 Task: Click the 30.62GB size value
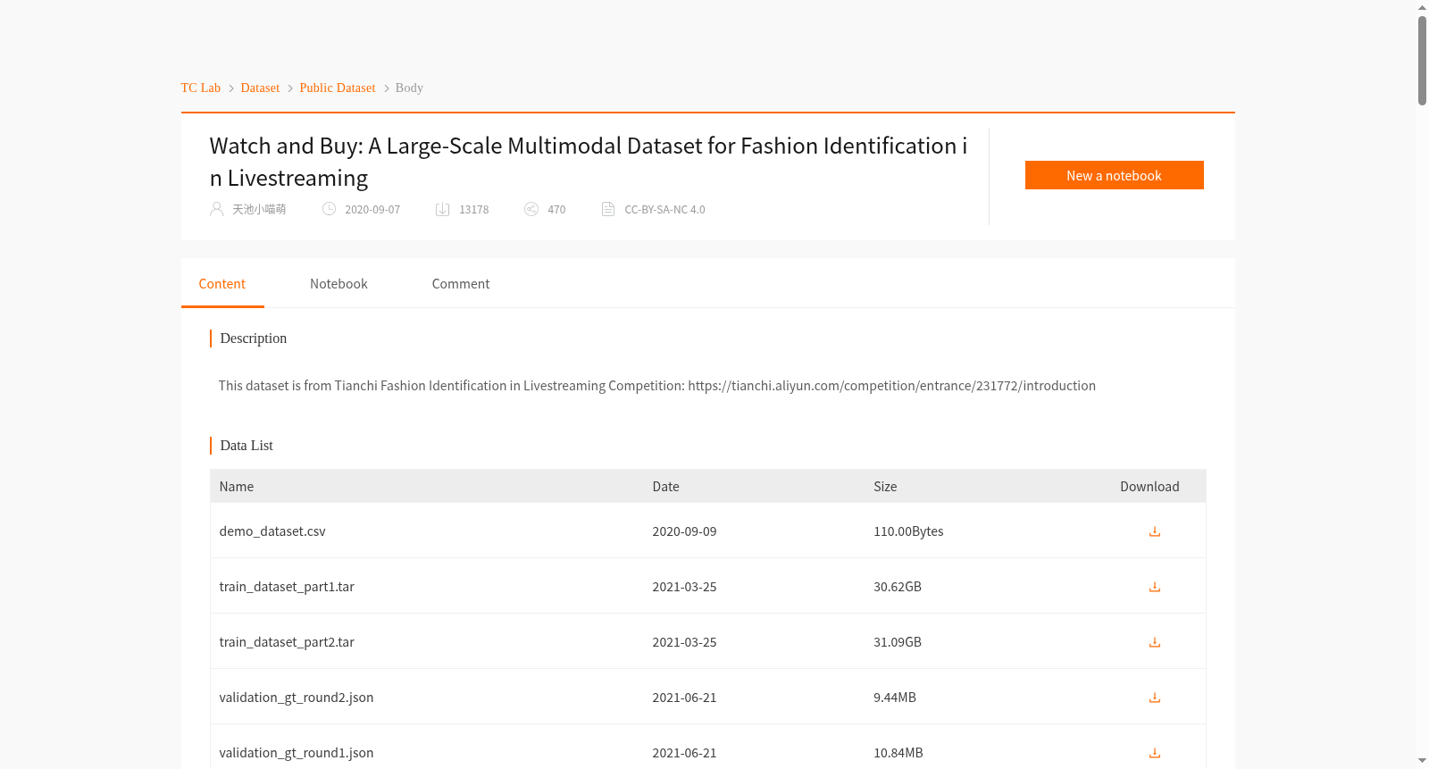[x=898, y=587]
